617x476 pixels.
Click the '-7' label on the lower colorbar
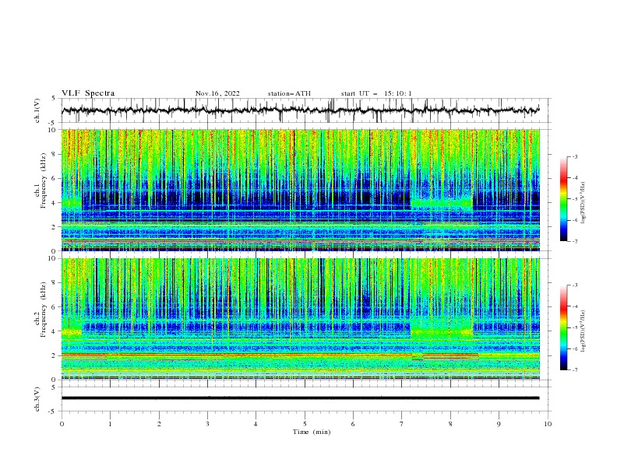click(575, 370)
